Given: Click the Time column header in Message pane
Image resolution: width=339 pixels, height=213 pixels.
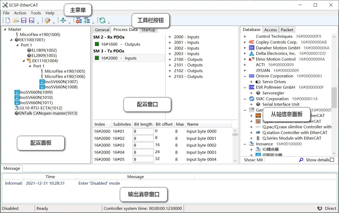Looking at the screenshot, I should click(50, 177).
